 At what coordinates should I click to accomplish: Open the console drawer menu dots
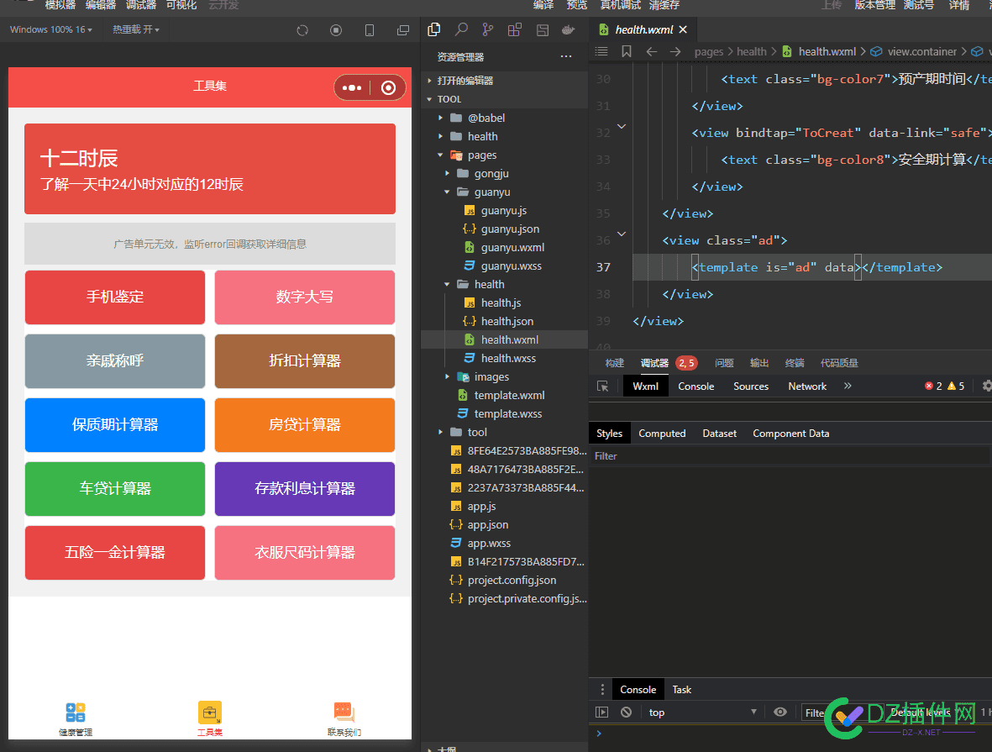(602, 689)
